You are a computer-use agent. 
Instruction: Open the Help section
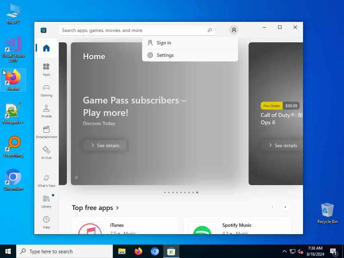point(46,222)
